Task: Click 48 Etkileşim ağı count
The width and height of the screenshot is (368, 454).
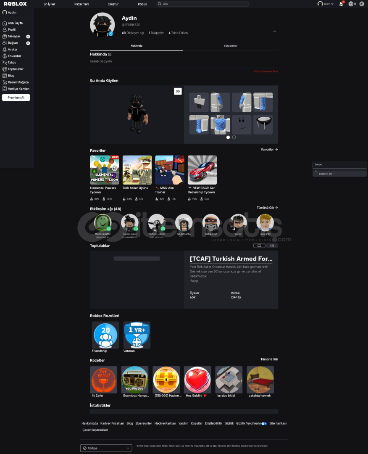Action: [x=133, y=33]
